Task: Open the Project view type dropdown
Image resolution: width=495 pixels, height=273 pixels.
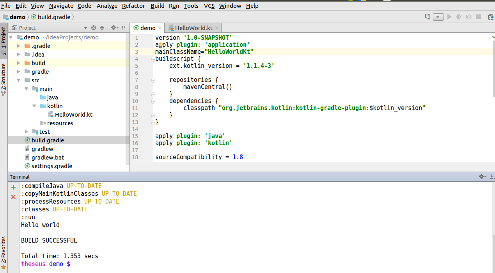Action: tap(85, 28)
